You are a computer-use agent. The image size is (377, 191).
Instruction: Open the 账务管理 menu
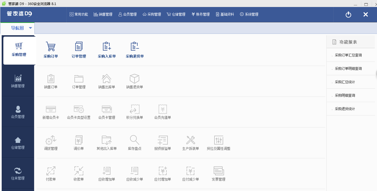200,14
